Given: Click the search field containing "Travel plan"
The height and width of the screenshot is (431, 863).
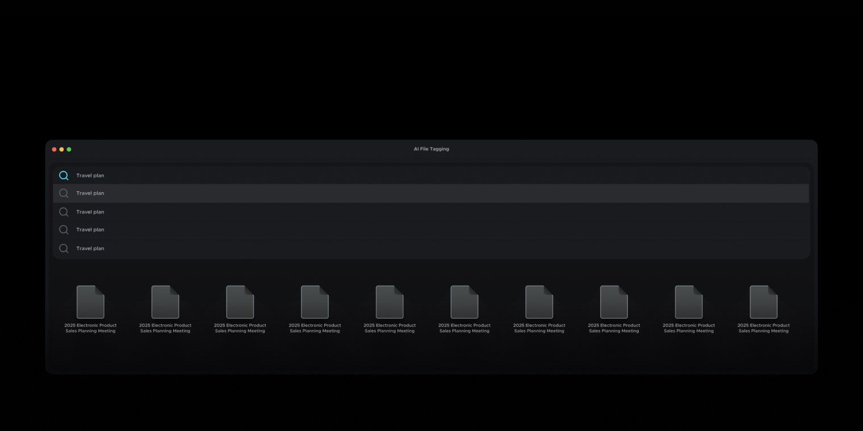Looking at the screenshot, I should 397,176.
